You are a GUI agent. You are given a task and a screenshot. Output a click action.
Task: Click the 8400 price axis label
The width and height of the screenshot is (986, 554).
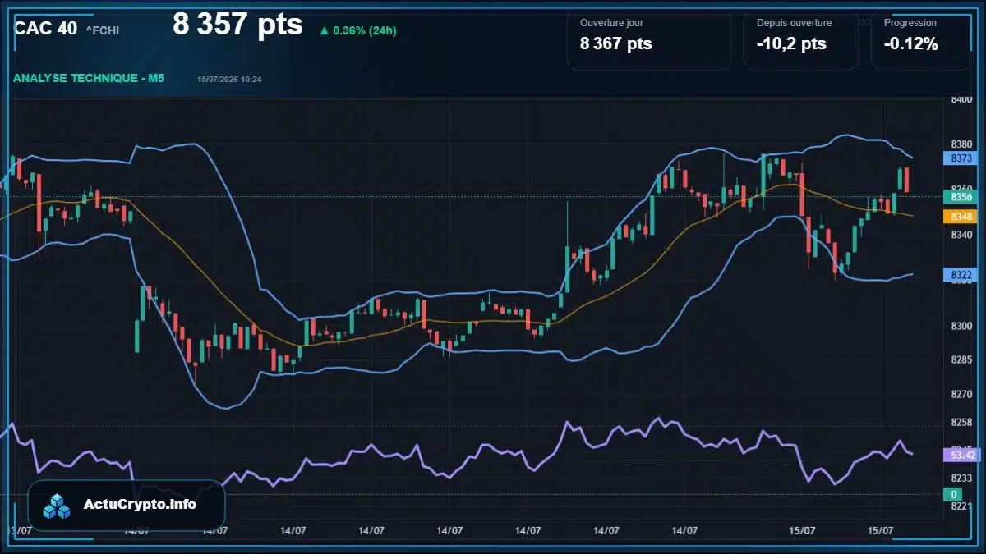(x=961, y=99)
